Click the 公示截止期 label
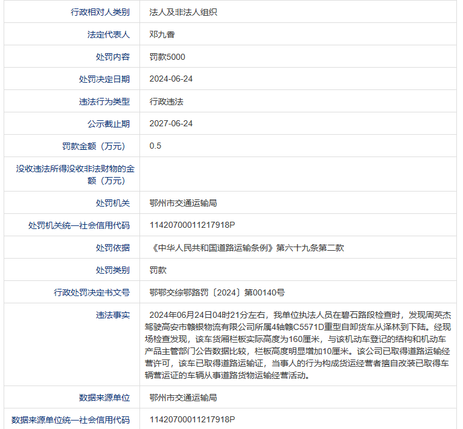The image size is (463, 429). click(x=109, y=124)
